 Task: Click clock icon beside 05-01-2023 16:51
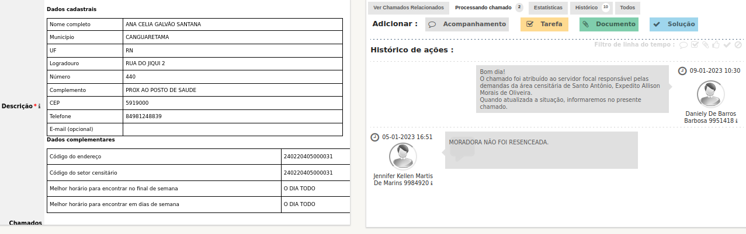pyautogui.click(x=375, y=137)
